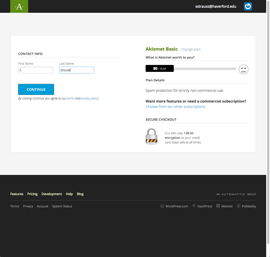Click the 'SECURE CHECKOUT' heading
This screenshot has width=270, height=257.
click(161, 120)
